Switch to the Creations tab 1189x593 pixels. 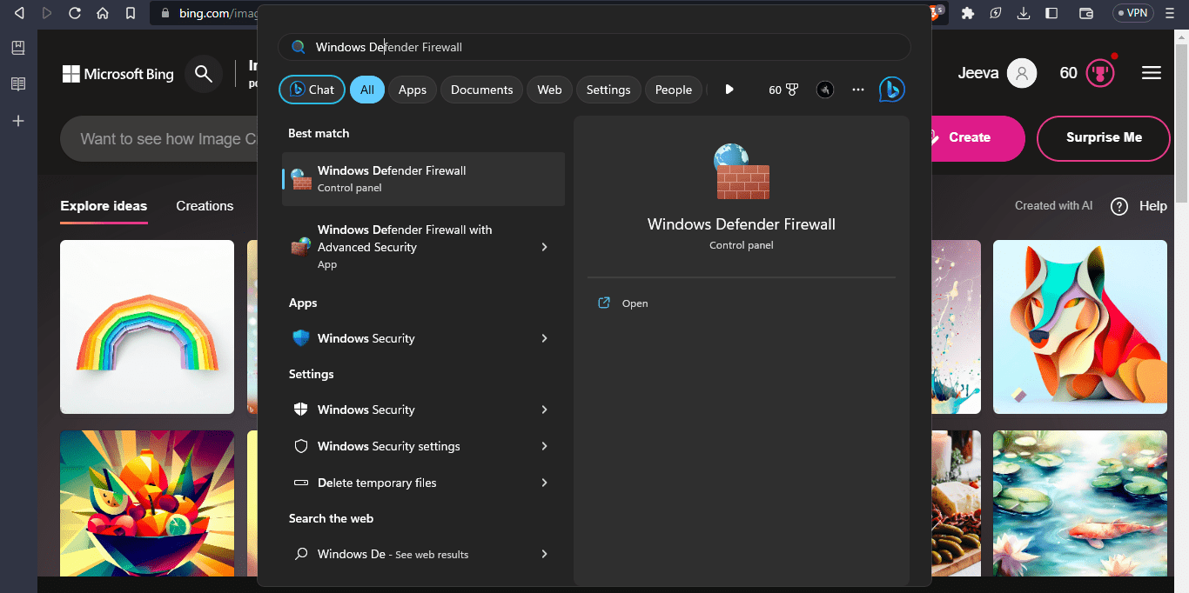tap(205, 206)
